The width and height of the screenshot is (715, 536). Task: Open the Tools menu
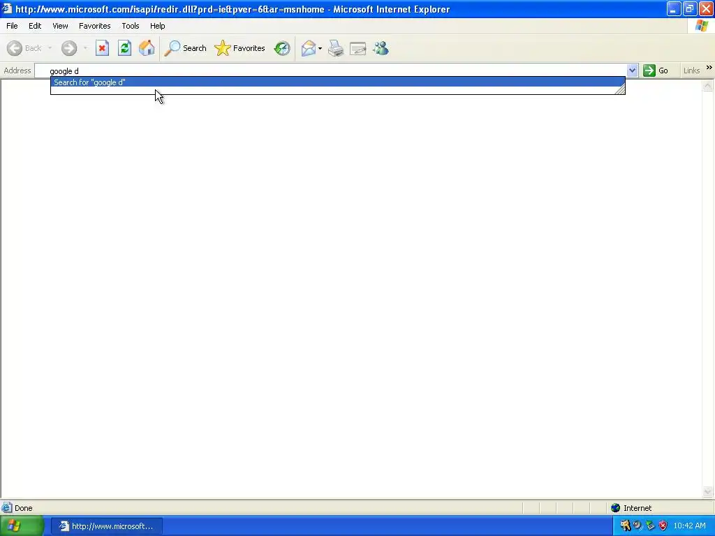(131, 26)
